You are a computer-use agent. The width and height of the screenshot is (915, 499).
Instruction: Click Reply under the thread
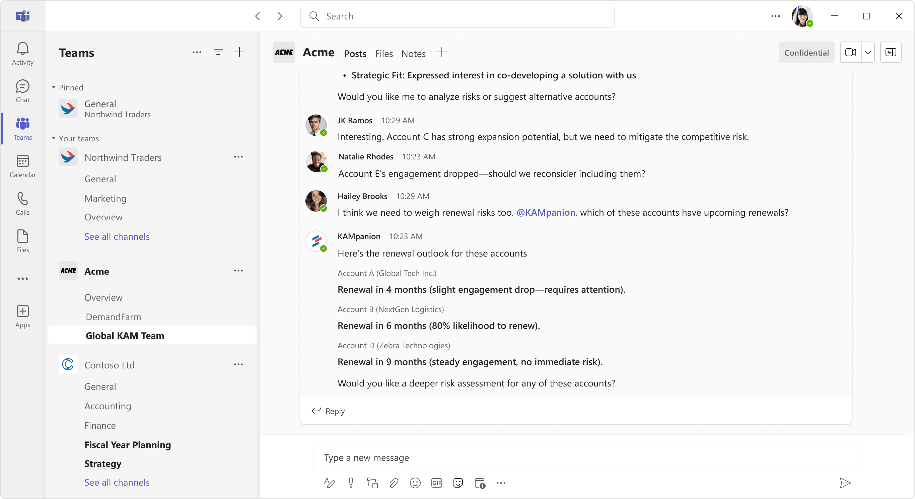[x=328, y=411]
